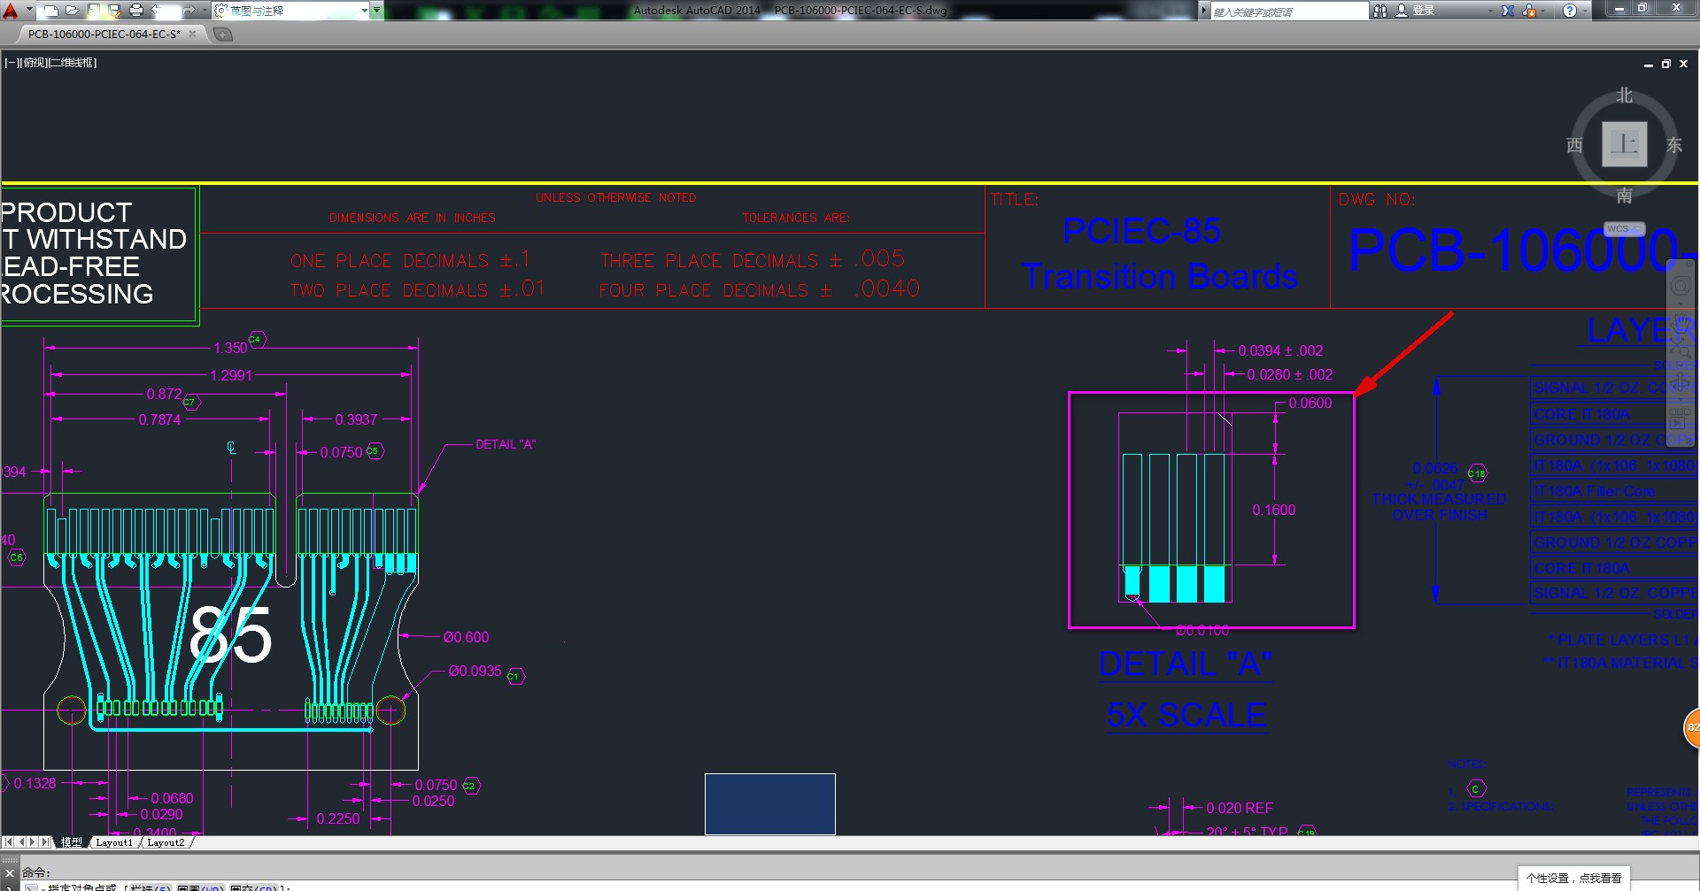
Task: Click the binoculars search icon
Action: (x=1379, y=11)
